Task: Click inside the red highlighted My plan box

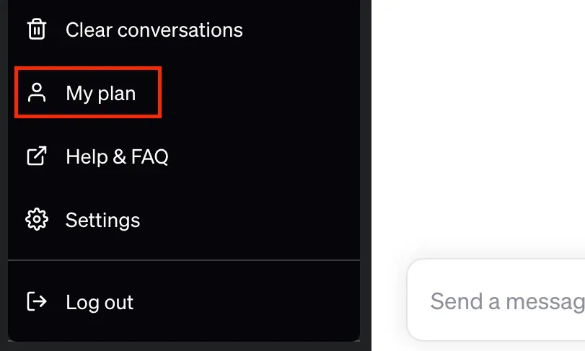Action: pyautogui.click(x=88, y=93)
